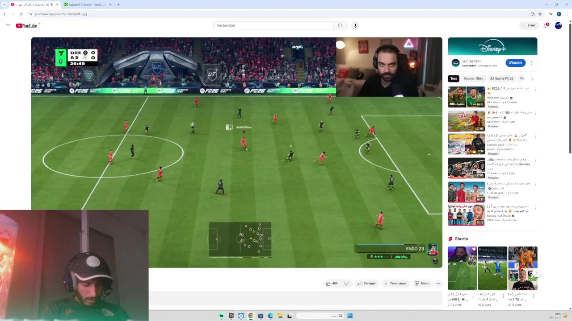Open options menu for the 49:11 video

[536, 89]
